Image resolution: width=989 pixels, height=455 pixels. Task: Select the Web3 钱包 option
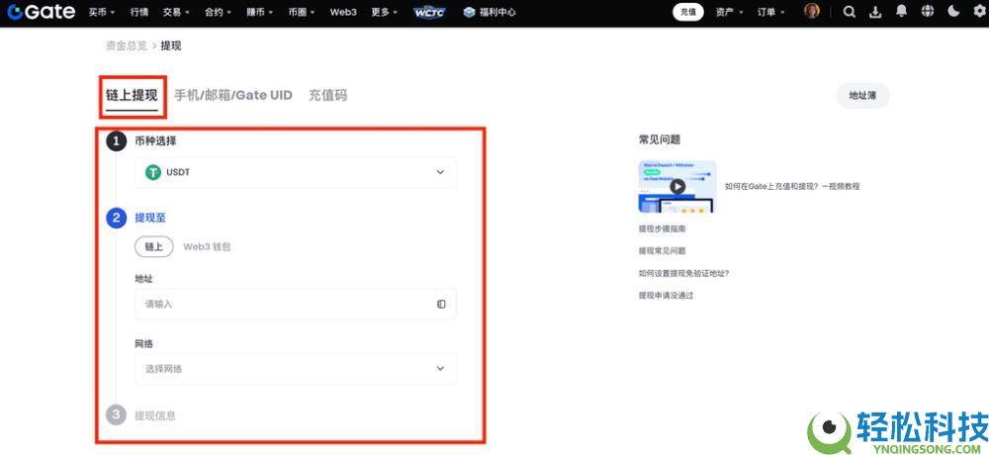pos(207,246)
